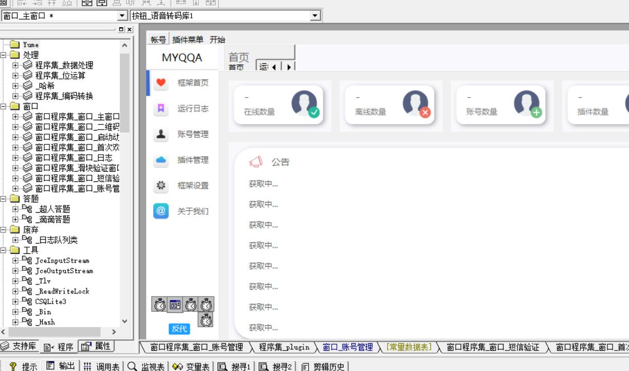Viewport: 629px width, 371px height.
Task: Select the window component icon among the timers
Action: 175,304
